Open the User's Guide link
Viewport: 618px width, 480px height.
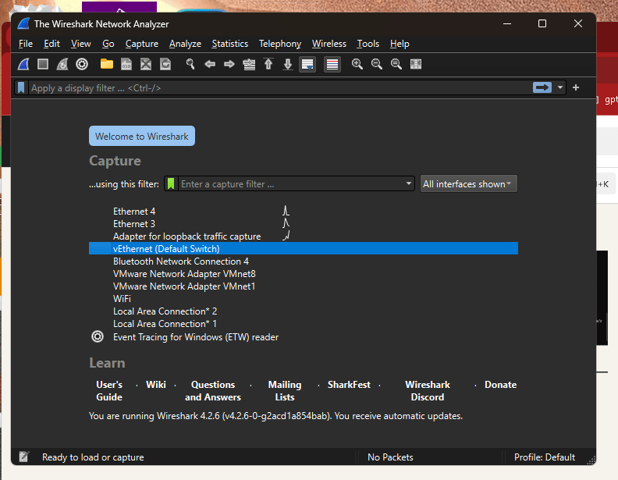click(109, 391)
